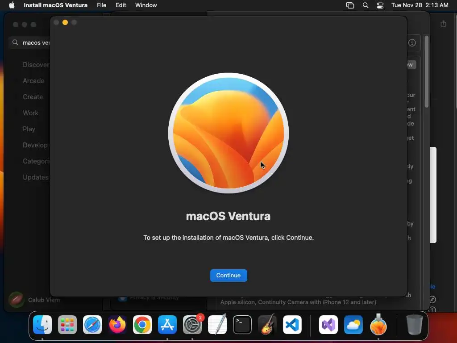Select Work in App Store sidebar
This screenshot has height=343, width=457.
(x=31, y=113)
